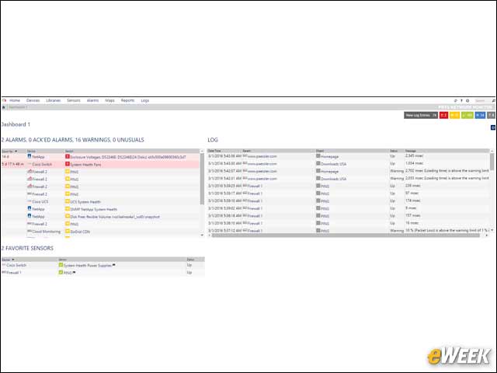Click Status column header in log table
This screenshot has height=373, width=497.
[x=394, y=151]
